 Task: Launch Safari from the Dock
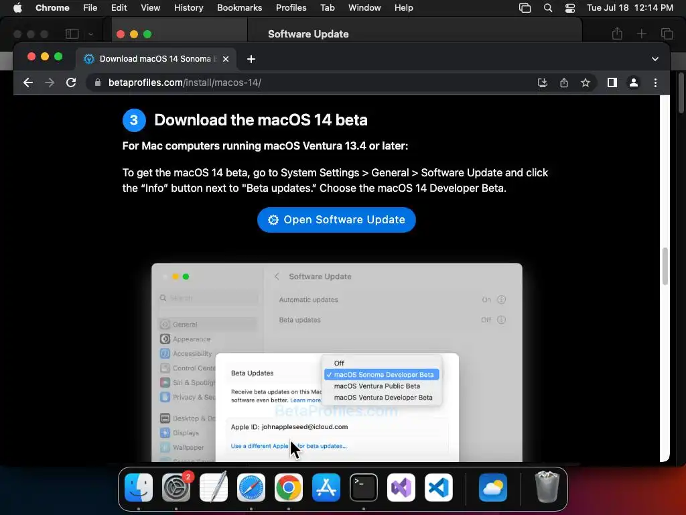pyautogui.click(x=251, y=487)
